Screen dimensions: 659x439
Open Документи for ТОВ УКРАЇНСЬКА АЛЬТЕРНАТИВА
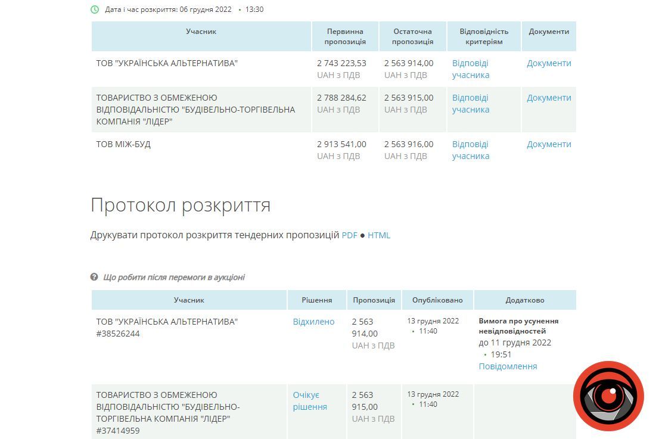coord(548,63)
